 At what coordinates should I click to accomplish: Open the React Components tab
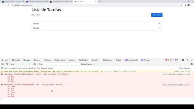click(x=131, y=60)
